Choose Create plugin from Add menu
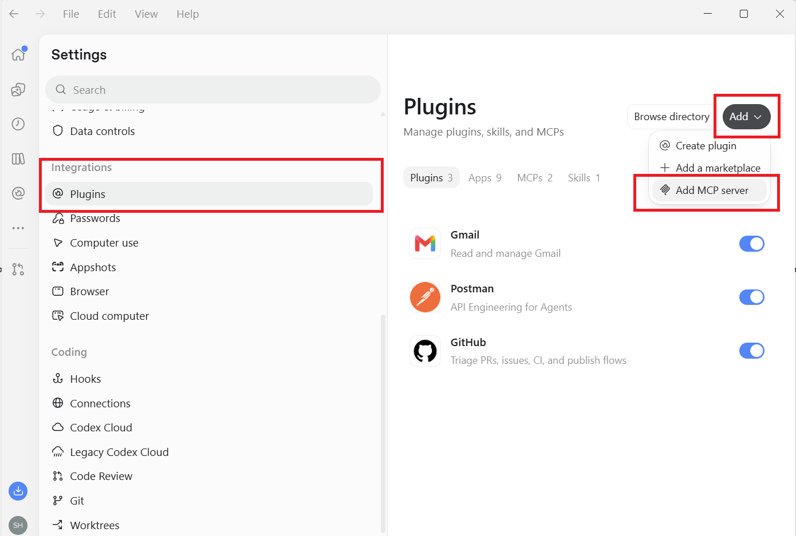796x536 pixels. pyautogui.click(x=710, y=146)
